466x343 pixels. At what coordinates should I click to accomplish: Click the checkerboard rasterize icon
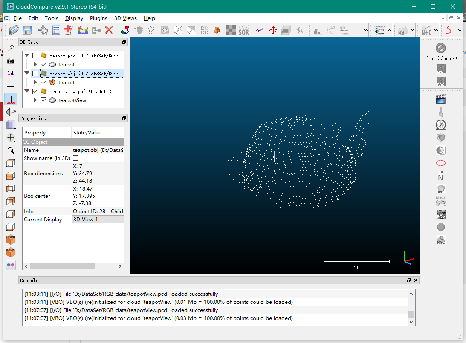(x=230, y=30)
